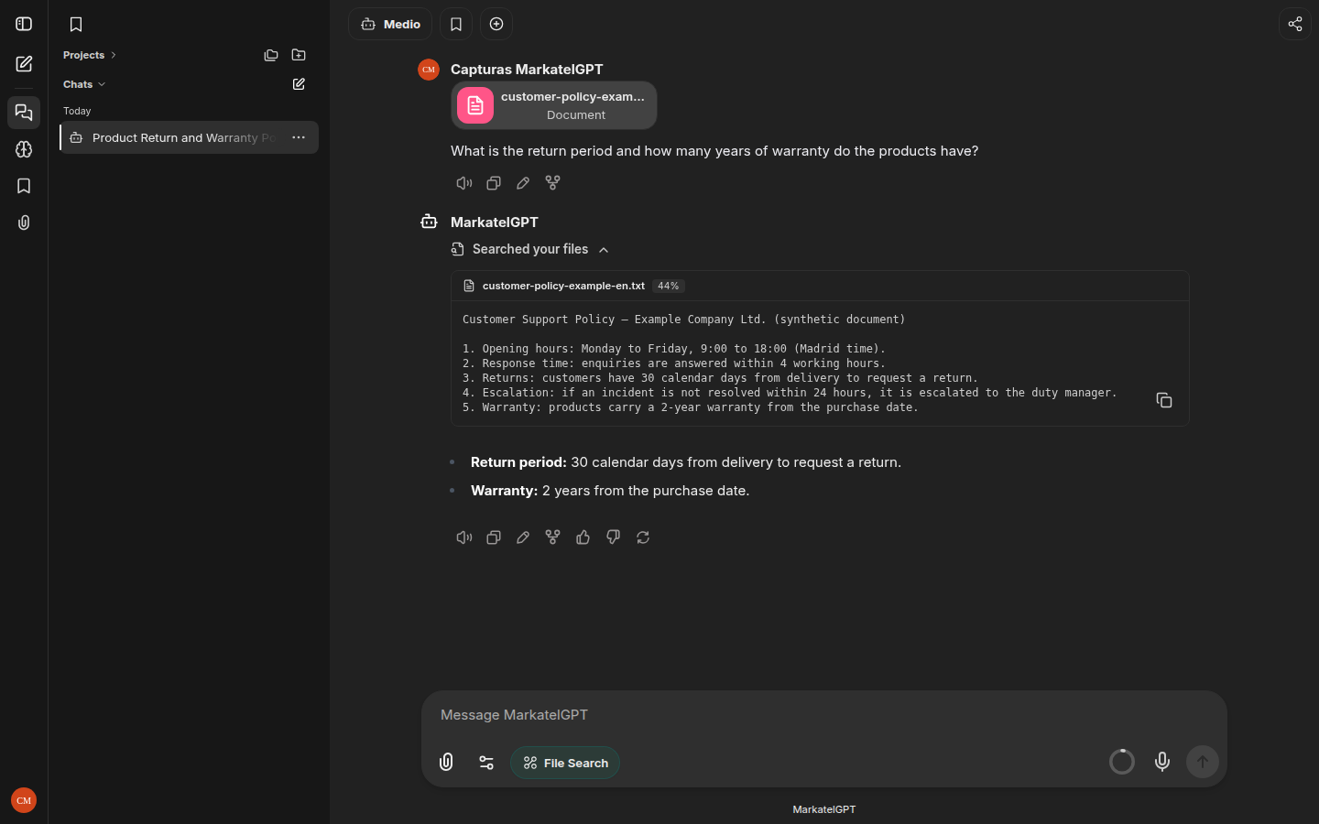Collapse the Chats section
This screenshot has width=1319, height=824.
(84, 84)
